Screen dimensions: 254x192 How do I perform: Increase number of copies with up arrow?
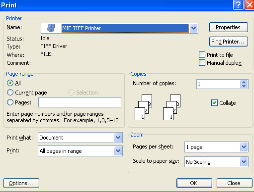(x=244, y=82)
